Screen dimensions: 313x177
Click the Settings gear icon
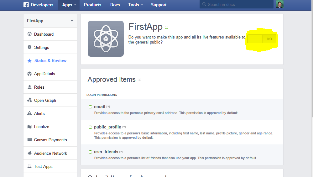[x=29, y=47]
